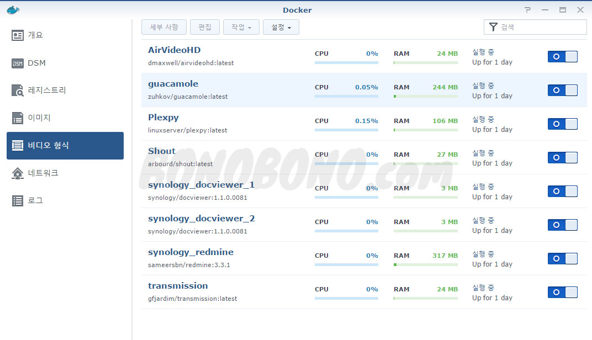This screenshot has height=340, width=592.
Task: Toggle the transmission container switch
Action: pyautogui.click(x=563, y=292)
